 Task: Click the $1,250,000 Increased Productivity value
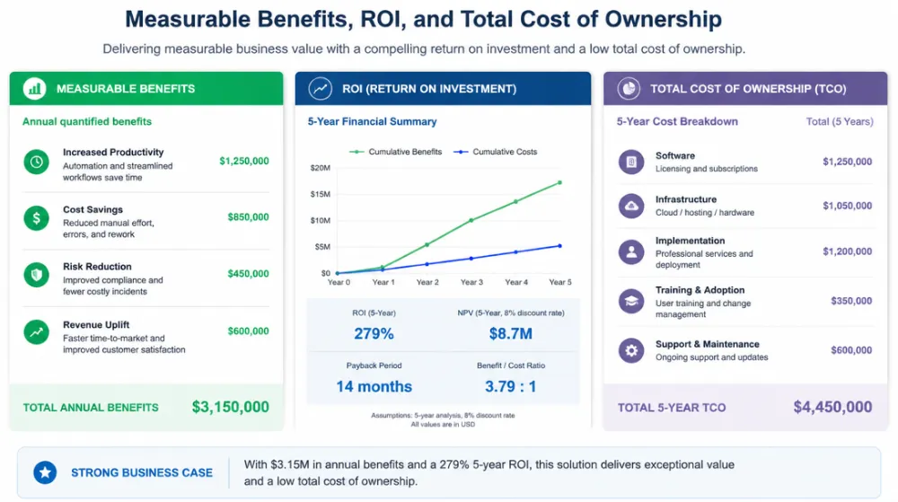click(244, 161)
